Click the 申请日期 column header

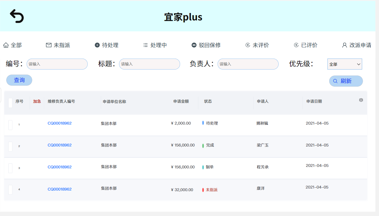[314, 101]
